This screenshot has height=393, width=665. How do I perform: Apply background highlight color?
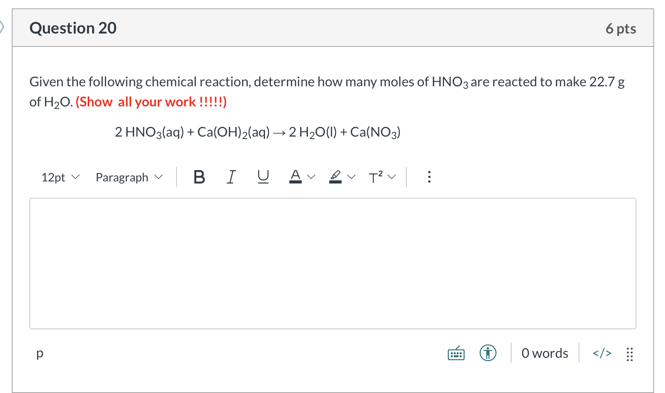pos(335,177)
